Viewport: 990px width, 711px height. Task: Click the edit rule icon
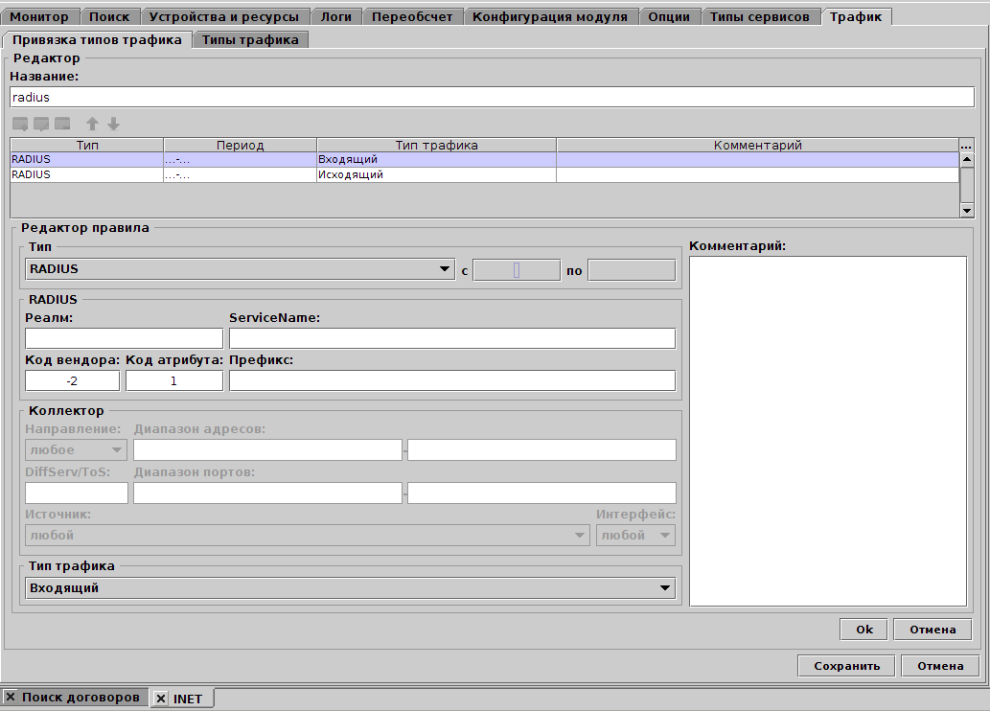pos(39,123)
